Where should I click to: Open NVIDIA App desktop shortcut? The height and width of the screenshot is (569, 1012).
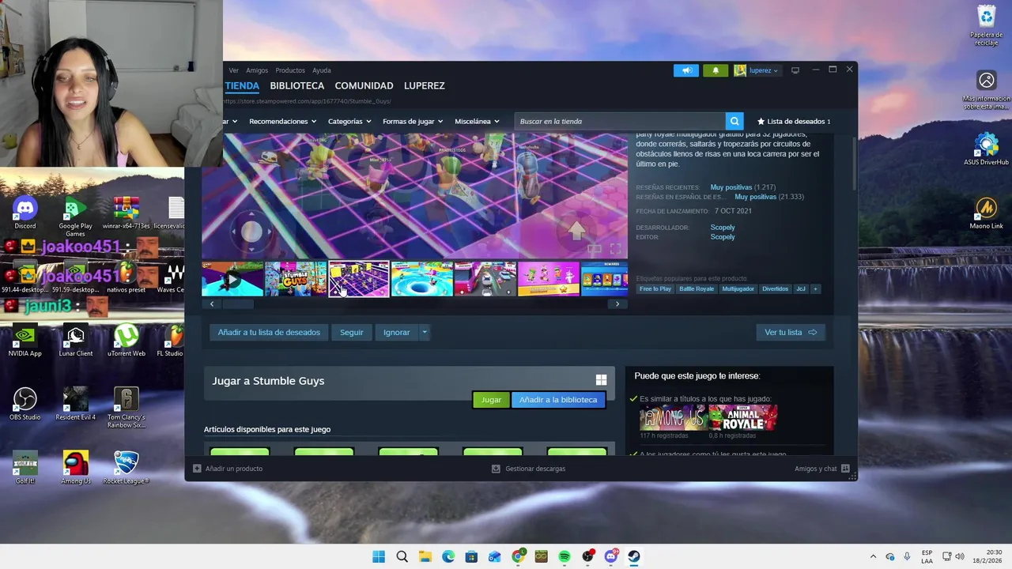[x=25, y=341]
